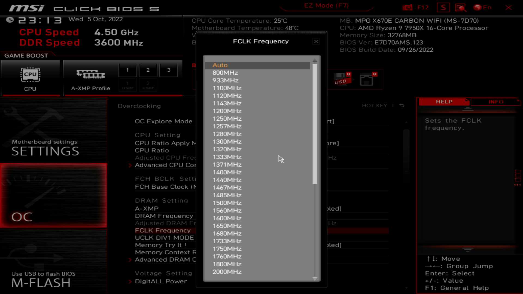This screenshot has height=294, width=523.
Task: Click the FCLK list scroll up arrow
Action: point(315,60)
